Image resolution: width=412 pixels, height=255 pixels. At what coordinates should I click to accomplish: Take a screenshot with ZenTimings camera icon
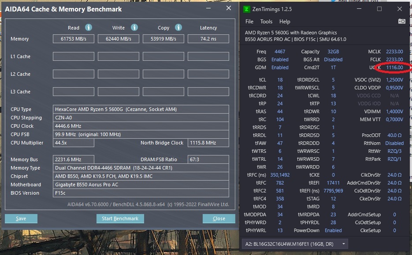coord(401,21)
